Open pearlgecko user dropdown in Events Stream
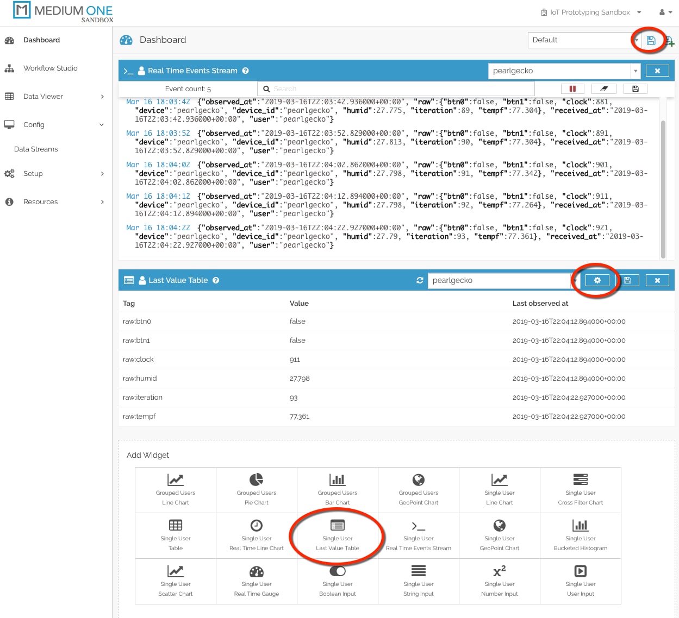Screen dimensions: 679x618 tap(635, 71)
